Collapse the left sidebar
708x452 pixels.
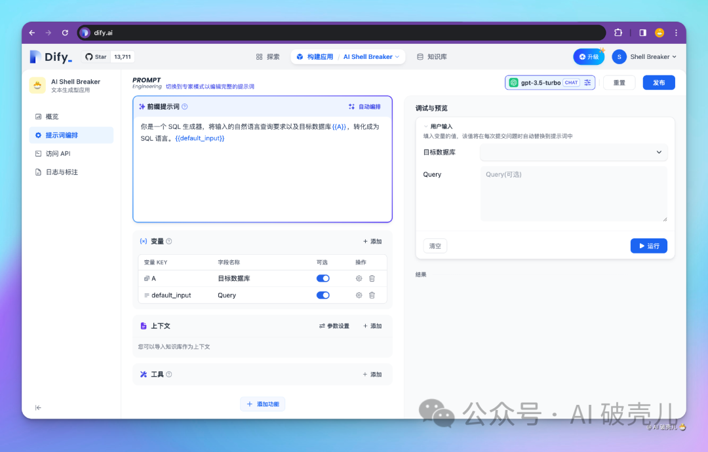point(38,407)
